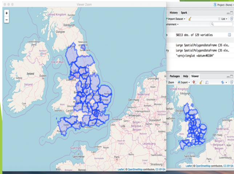
Task: Open the Project (None) menu
Action: (225, 5)
